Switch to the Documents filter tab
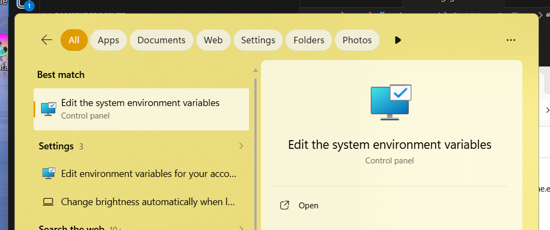550x230 pixels. 161,40
